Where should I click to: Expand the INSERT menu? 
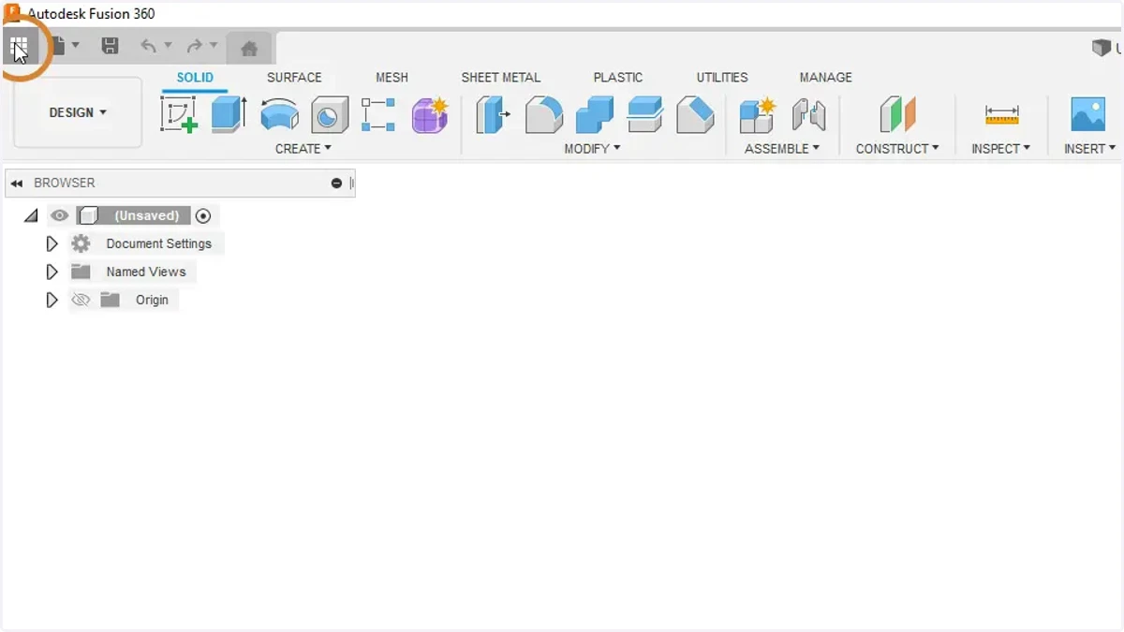click(x=1089, y=149)
